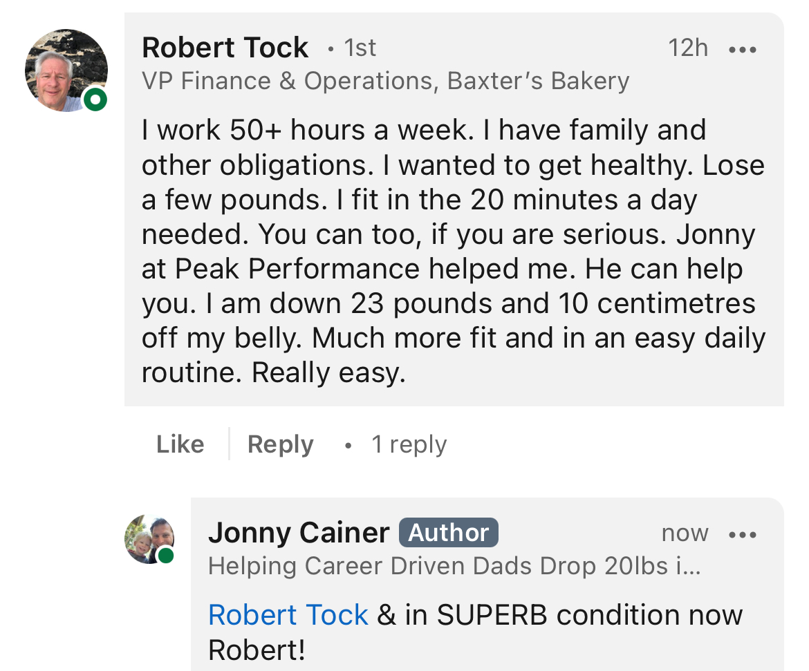Click the 'VP Finance & Operations, Baxter's Bakery' headline
The height and width of the screenshot is (671, 809).
point(385,81)
